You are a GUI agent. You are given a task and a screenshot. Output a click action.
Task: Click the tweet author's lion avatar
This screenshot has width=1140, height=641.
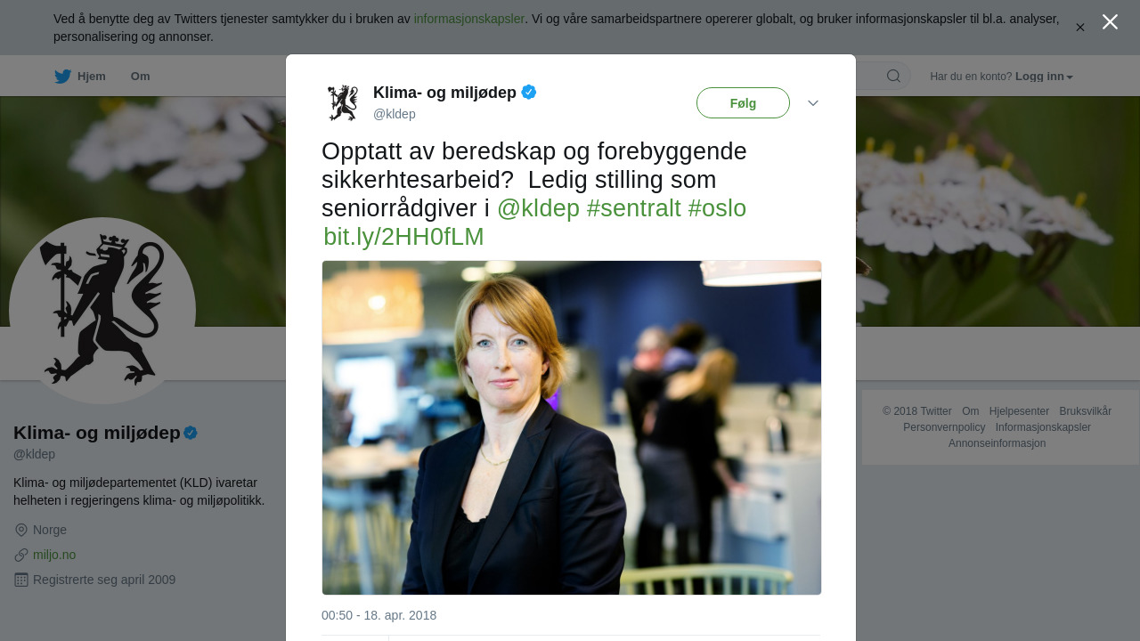343,102
